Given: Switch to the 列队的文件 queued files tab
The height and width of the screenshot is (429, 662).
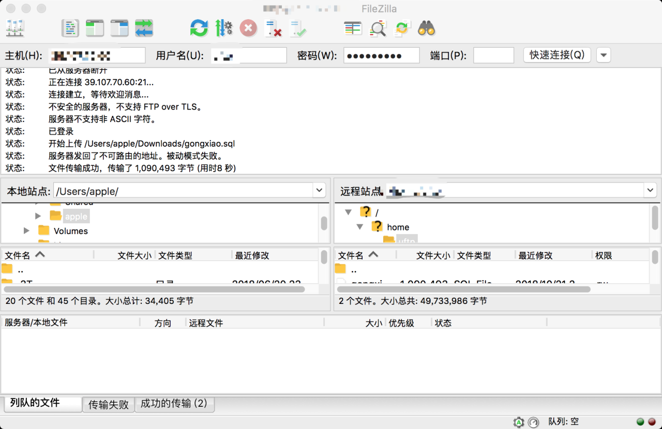Looking at the screenshot, I should [42, 404].
